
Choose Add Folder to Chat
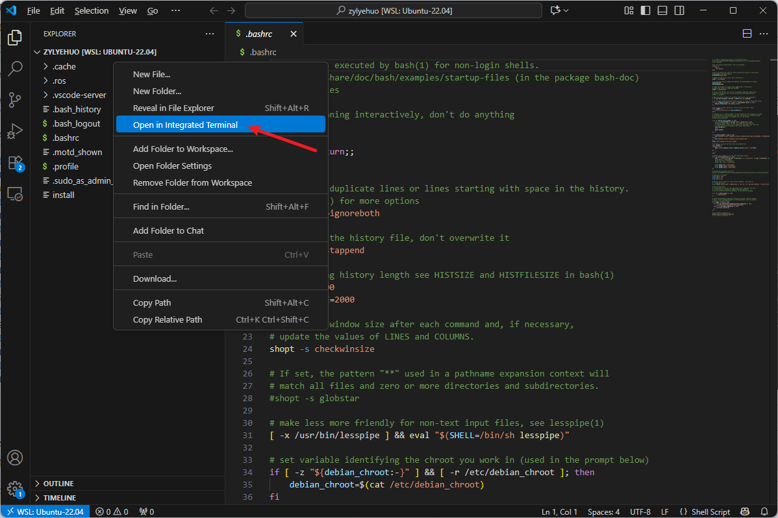221,230
